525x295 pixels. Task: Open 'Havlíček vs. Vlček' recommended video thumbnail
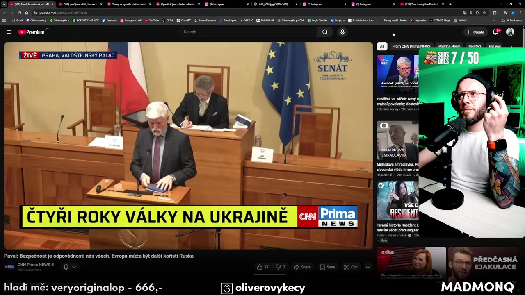point(398,75)
